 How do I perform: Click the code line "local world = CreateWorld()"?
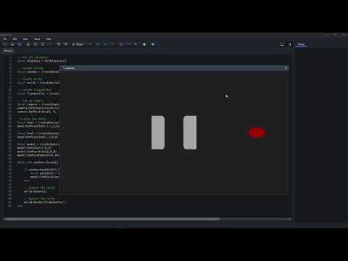pyautogui.click(x=38, y=83)
